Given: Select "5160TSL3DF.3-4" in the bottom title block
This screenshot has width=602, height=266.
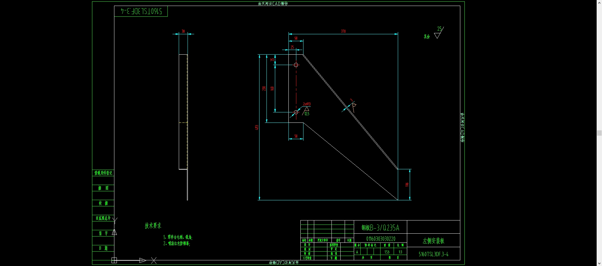Looking at the screenshot, I should coord(433,254).
